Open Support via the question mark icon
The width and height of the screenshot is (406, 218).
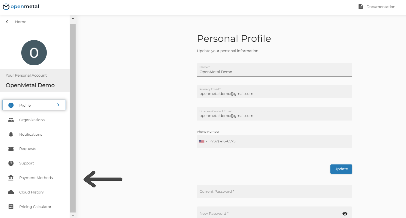(x=11, y=163)
